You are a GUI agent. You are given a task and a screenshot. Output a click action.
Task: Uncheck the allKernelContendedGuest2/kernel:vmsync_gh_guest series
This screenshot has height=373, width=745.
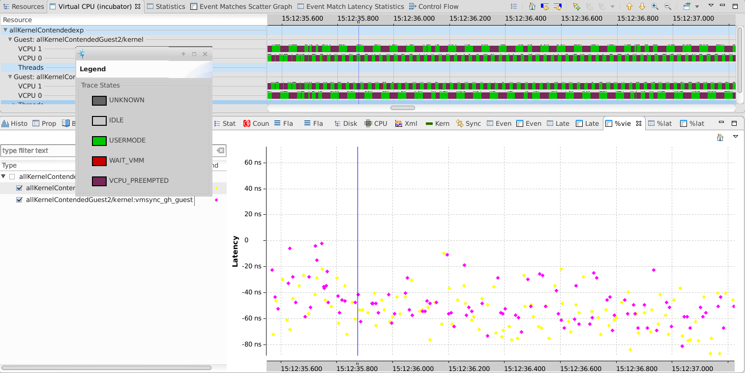19,199
